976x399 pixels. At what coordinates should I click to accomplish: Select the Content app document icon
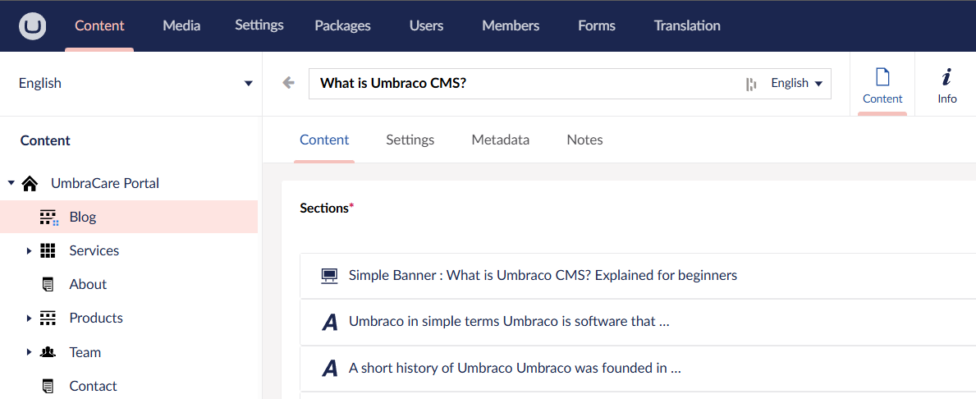(882, 78)
